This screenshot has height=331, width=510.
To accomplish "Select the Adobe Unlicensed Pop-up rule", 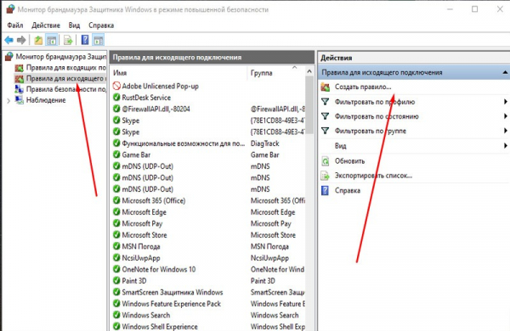I will (x=160, y=86).
